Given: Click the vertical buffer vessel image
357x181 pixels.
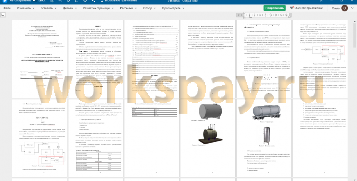Looking at the screenshot, I should coord(267,135).
